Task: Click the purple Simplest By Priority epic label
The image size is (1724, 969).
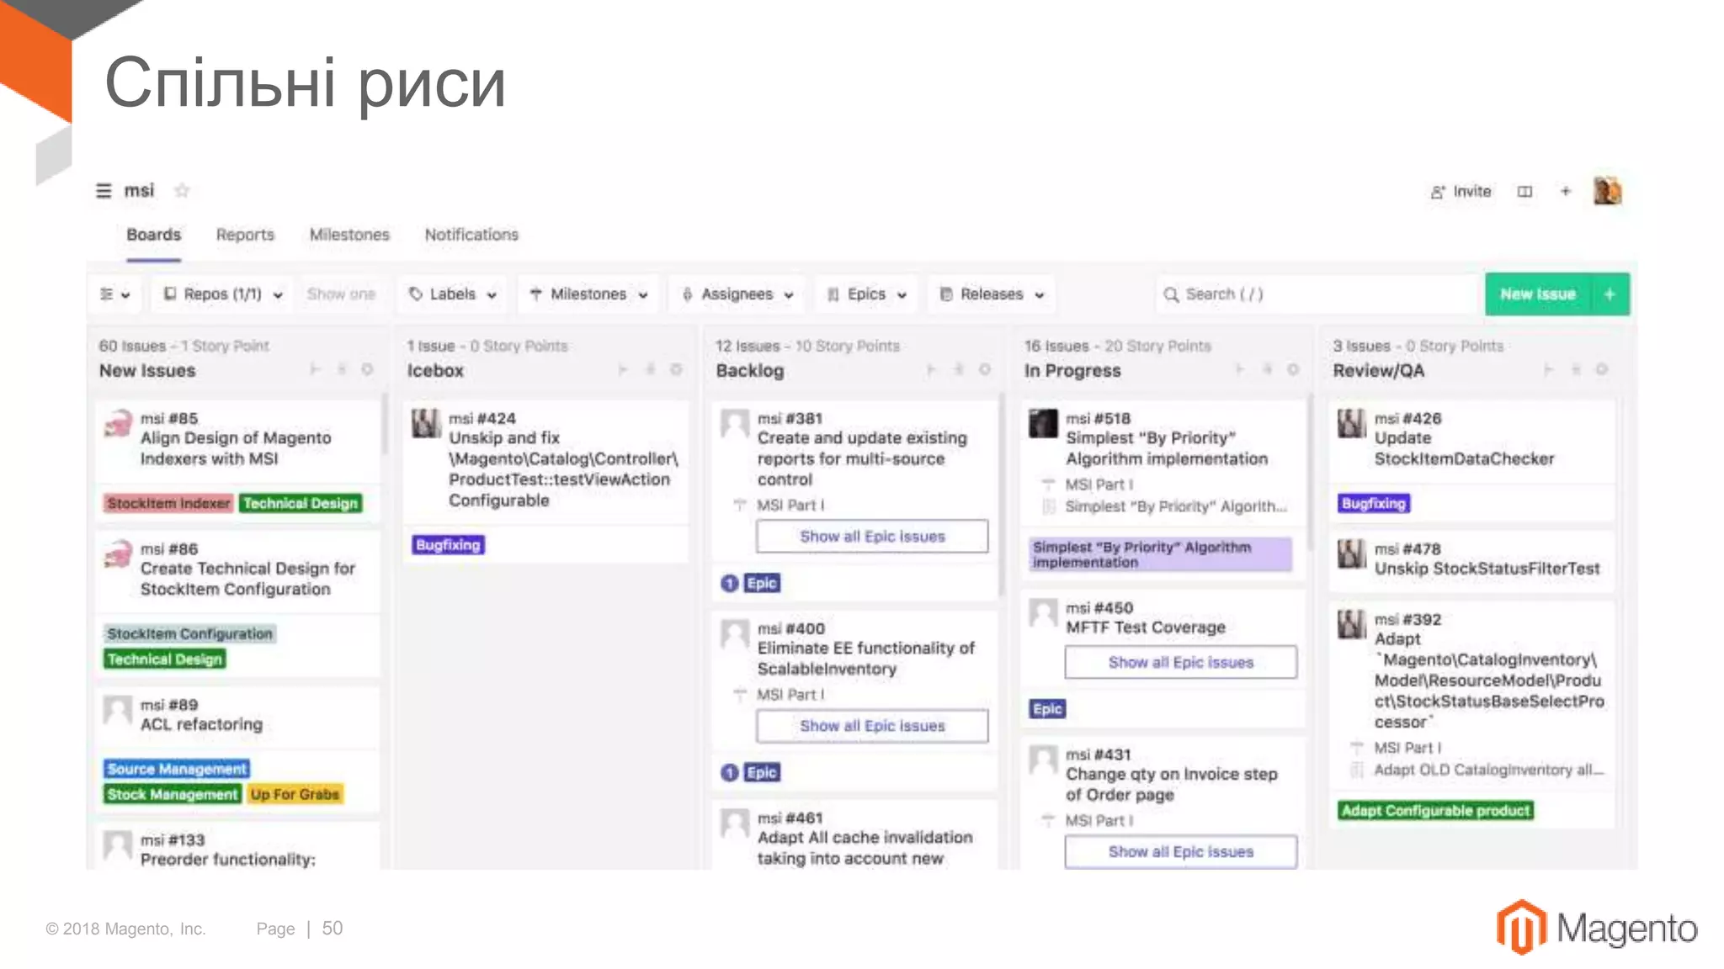Action: 1160,554
